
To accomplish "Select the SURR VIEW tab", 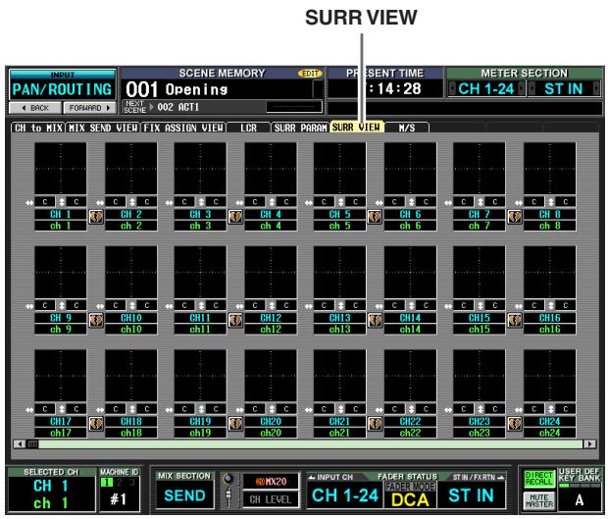I will point(356,127).
